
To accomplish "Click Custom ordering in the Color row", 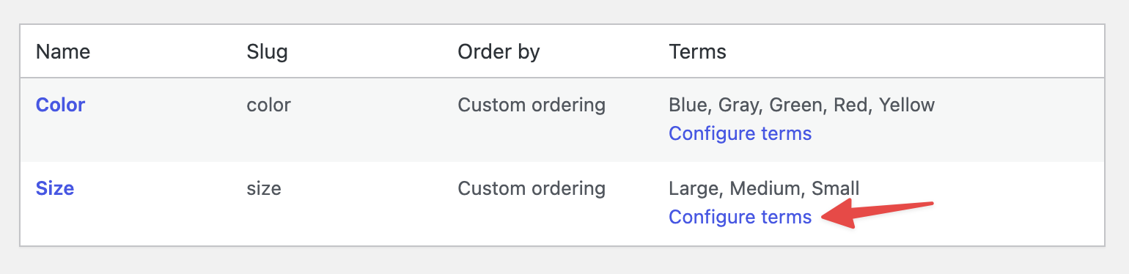I will [532, 105].
